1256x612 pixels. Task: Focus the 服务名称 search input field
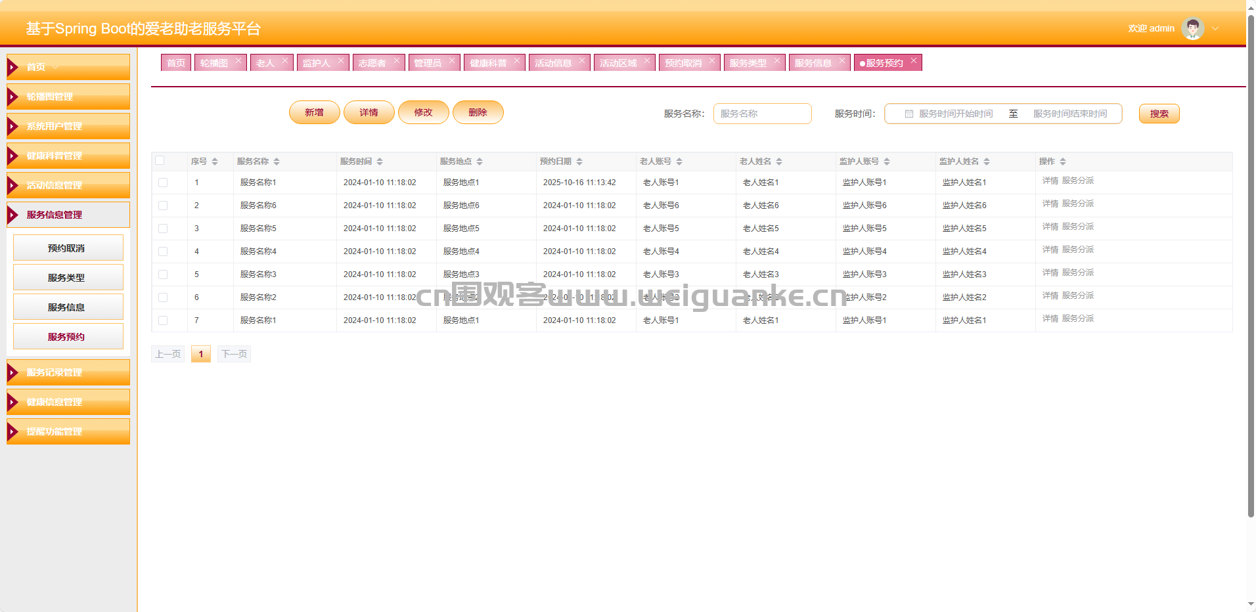pyautogui.click(x=762, y=114)
